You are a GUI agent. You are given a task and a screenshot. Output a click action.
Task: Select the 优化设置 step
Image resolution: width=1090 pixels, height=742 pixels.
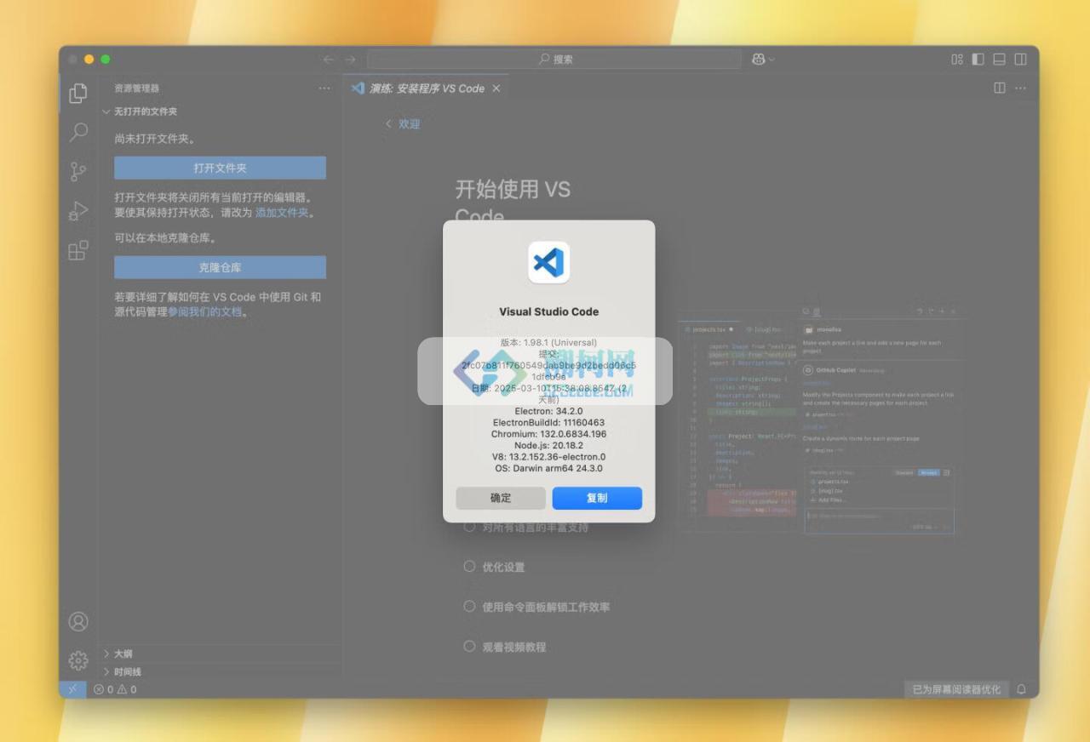point(494,567)
